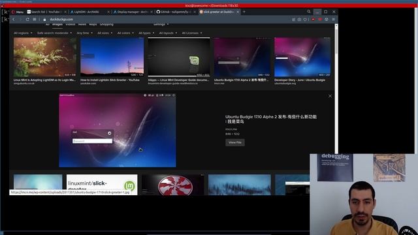The height and width of the screenshot is (235, 418).
Task: Open the green plant Linux Mint thumbnail
Action: pos(45,57)
